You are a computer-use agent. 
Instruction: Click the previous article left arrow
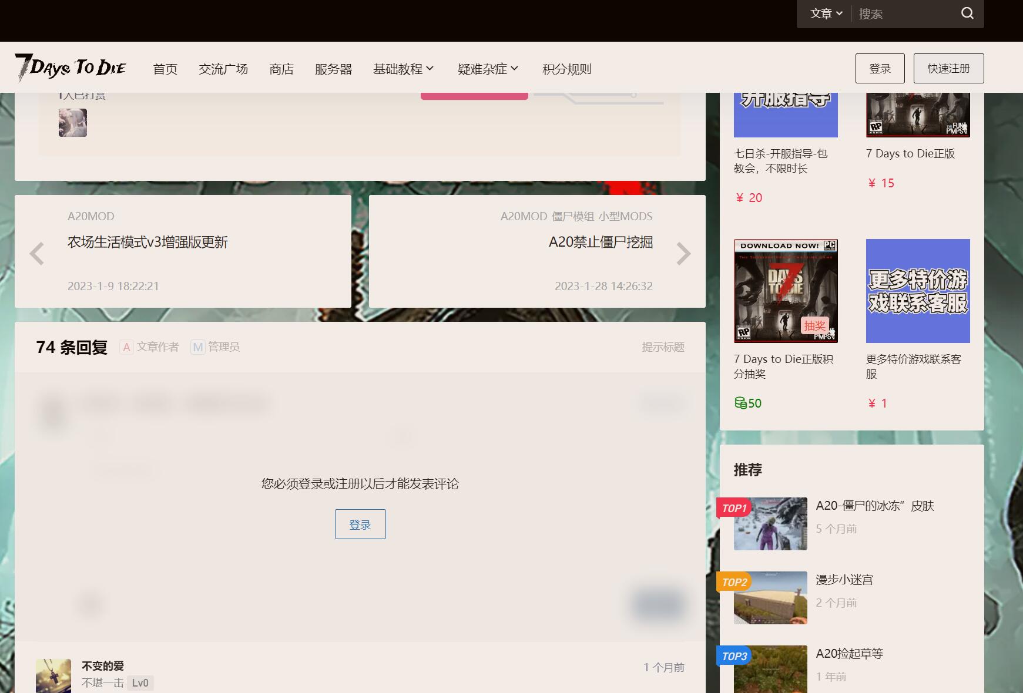(37, 254)
